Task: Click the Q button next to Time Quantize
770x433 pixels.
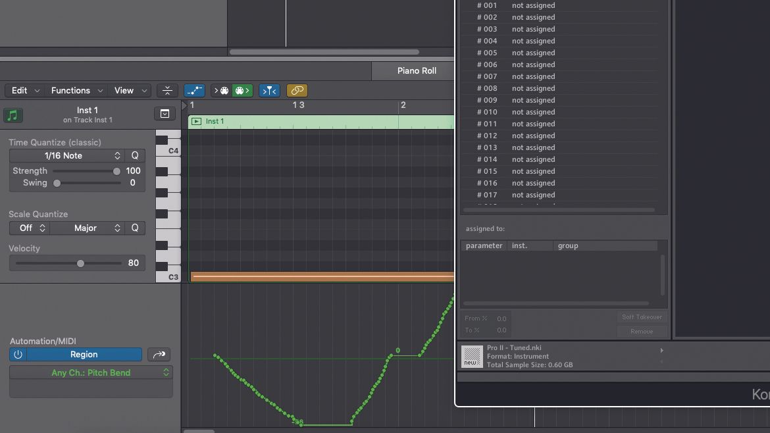Action: point(134,155)
